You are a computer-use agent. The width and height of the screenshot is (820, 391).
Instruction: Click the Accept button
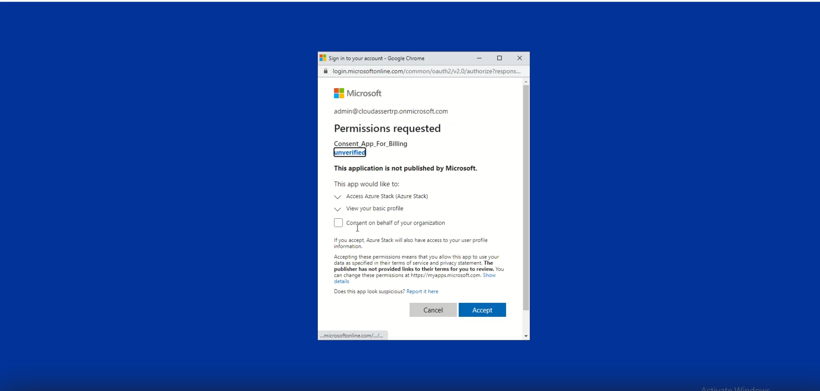click(482, 310)
